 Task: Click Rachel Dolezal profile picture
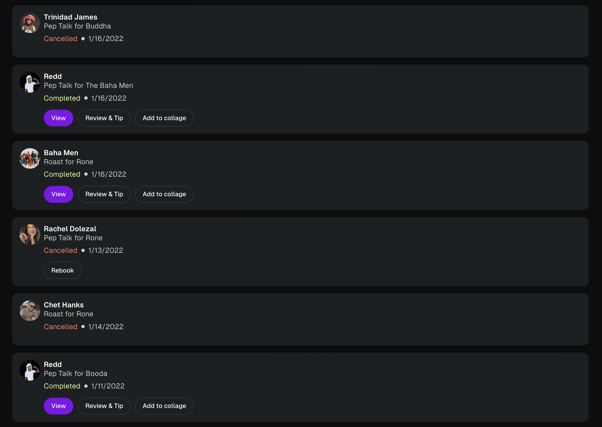(30, 235)
